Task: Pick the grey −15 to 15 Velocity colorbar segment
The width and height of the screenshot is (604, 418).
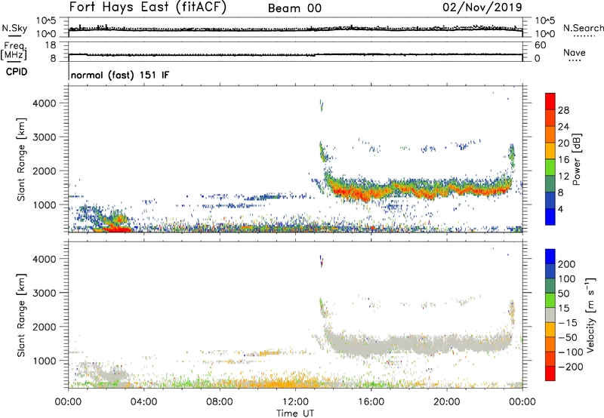Action: pyautogui.click(x=550, y=315)
